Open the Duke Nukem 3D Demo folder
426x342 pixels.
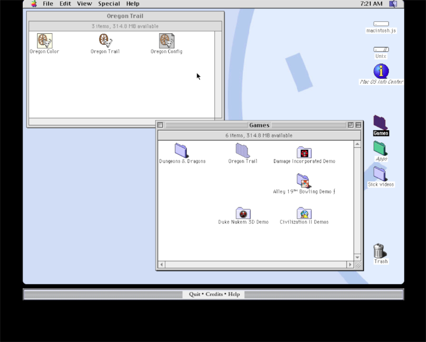(x=243, y=213)
